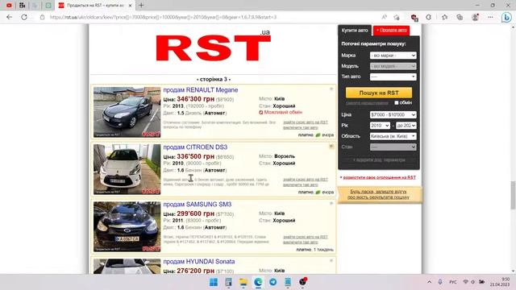Open продам RENAULT Megane listing
Image resolution: width=516 pixels, height=290 pixels.
point(201,89)
